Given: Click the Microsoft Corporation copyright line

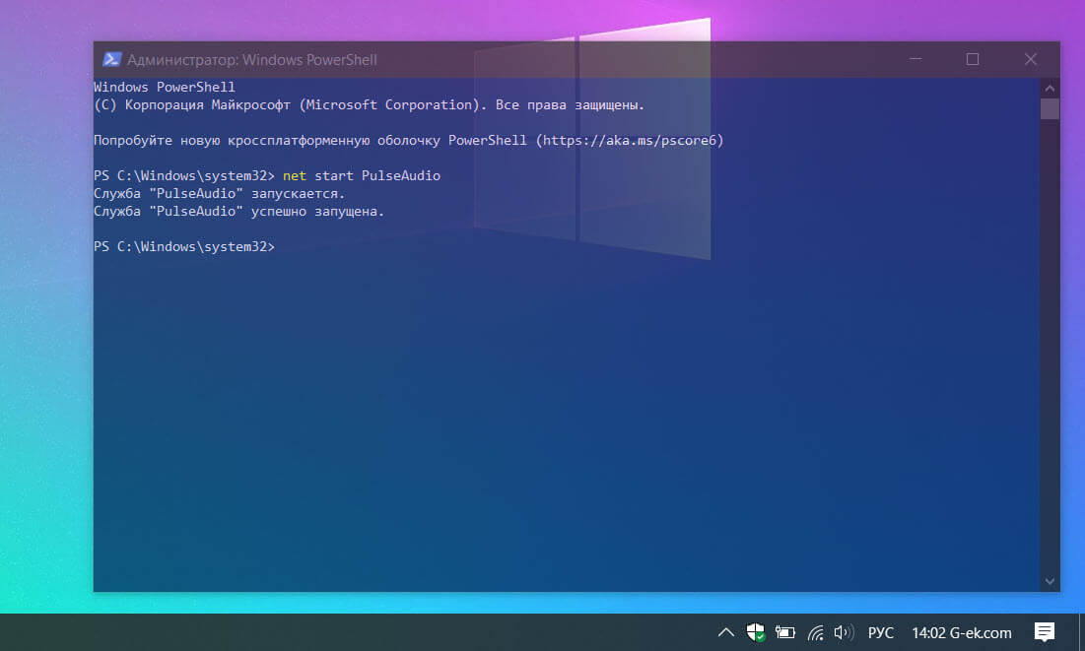Looking at the screenshot, I should 369,105.
